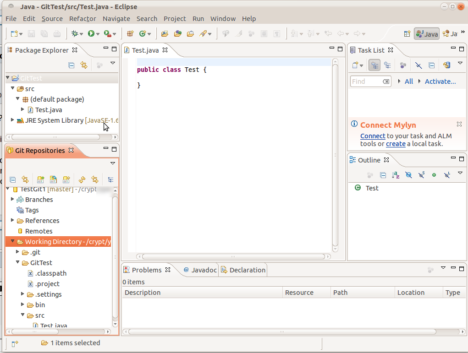Screen dimensions: 468x353
Task: Click the Description column header
Action: point(202,293)
